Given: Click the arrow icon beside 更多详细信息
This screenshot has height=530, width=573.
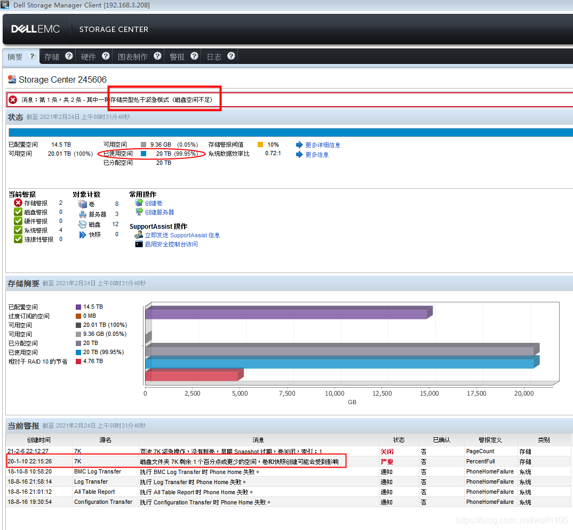Looking at the screenshot, I should [299, 144].
